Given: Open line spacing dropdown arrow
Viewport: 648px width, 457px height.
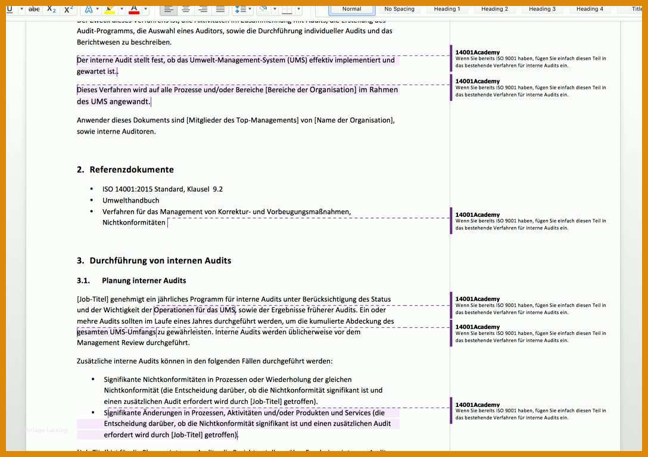Looking at the screenshot, I should [250, 9].
